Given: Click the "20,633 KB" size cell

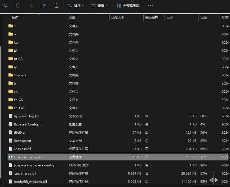Looking at the screenshot, I should [189, 174].
